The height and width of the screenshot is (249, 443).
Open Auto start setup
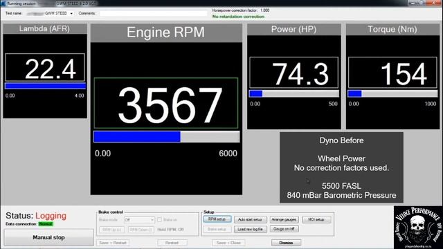coord(250,219)
